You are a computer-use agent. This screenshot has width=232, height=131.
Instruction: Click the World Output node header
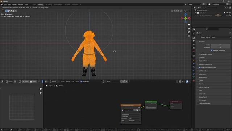(176, 102)
